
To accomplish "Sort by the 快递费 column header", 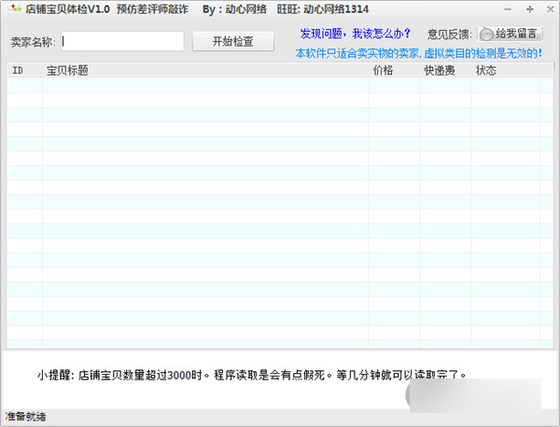I will [x=439, y=70].
